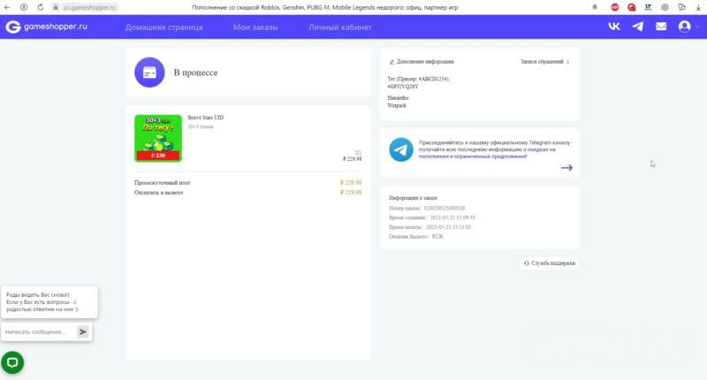
Task: Click the edit pencil icon near Дополнение информации
Action: pyautogui.click(x=392, y=62)
